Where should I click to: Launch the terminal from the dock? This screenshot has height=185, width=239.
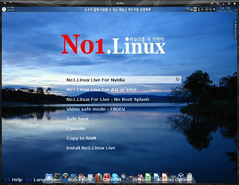(57, 177)
